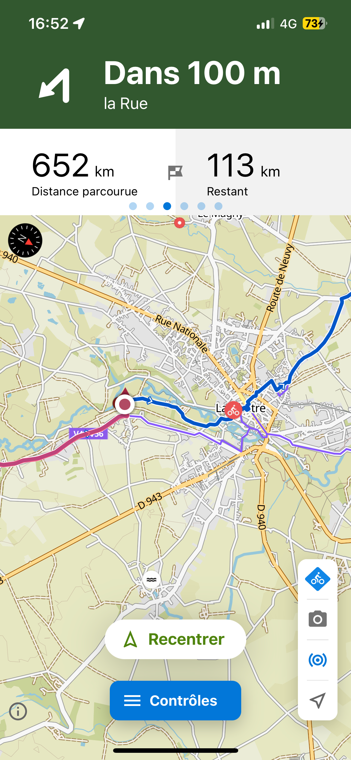Open map info button
The height and width of the screenshot is (760, 351).
18,711
